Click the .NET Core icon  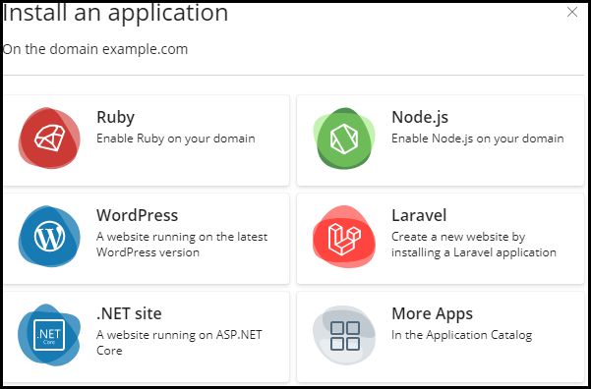click(49, 335)
